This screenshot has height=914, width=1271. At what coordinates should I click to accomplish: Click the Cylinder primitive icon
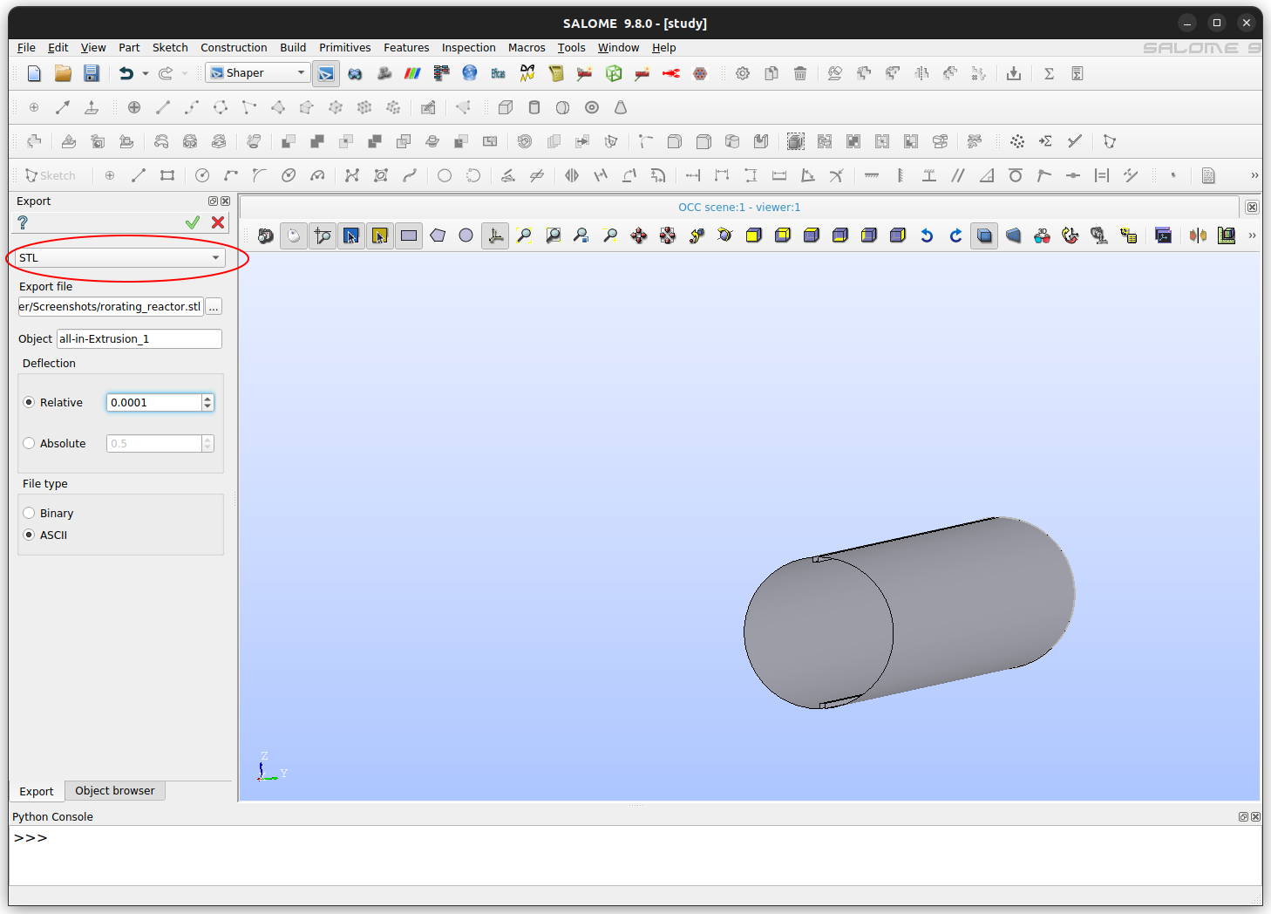(x=534, y=107)
